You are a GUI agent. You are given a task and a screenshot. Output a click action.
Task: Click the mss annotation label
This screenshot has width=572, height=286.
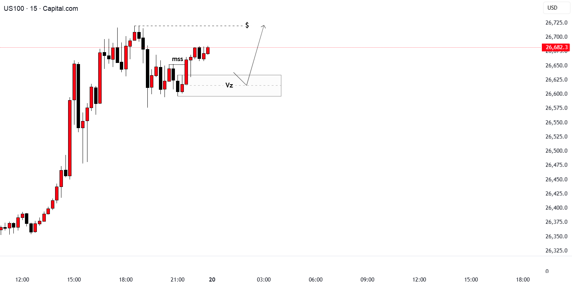point(177,59)
